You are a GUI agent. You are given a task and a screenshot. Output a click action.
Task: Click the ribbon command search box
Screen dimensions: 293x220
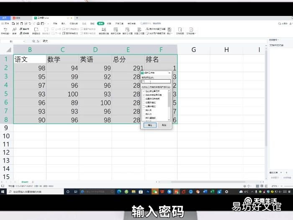pyautogui.click(x=151, y=23)
